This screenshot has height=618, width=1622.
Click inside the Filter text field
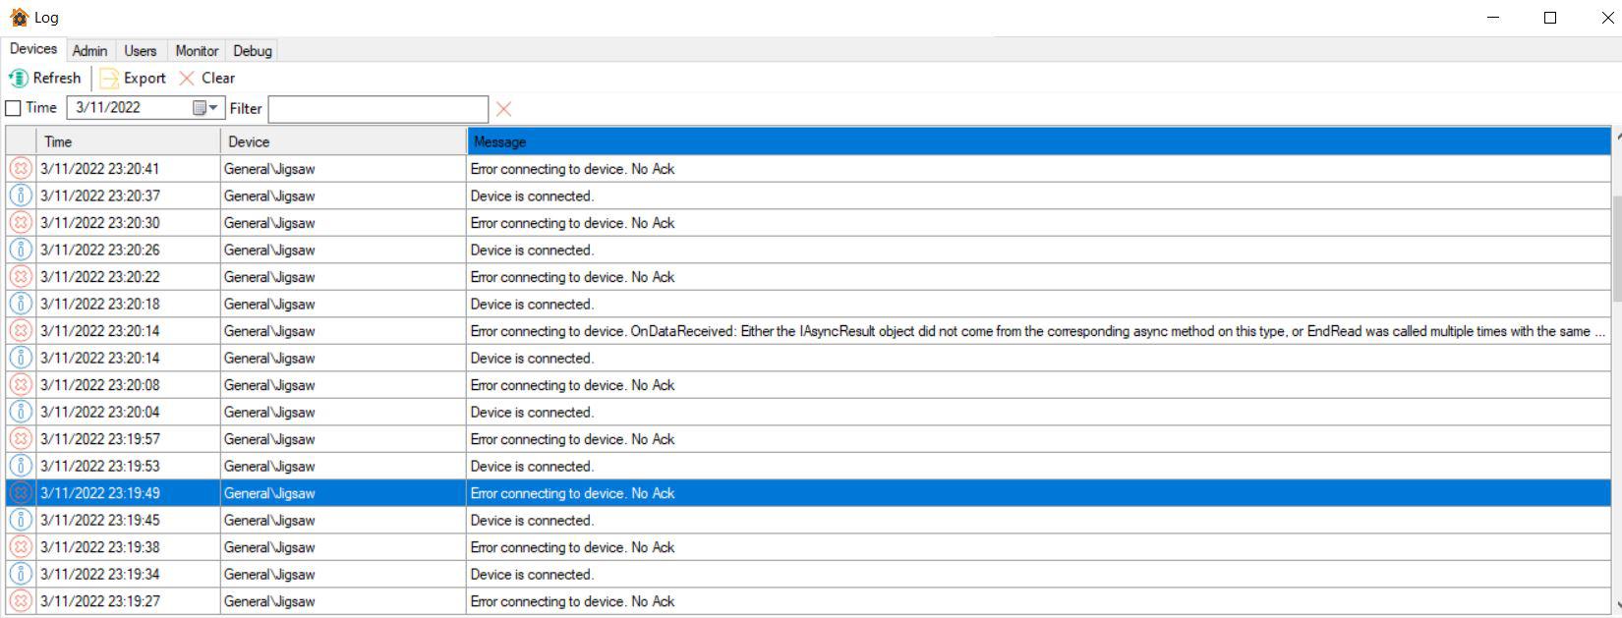(x=377, y=109)
